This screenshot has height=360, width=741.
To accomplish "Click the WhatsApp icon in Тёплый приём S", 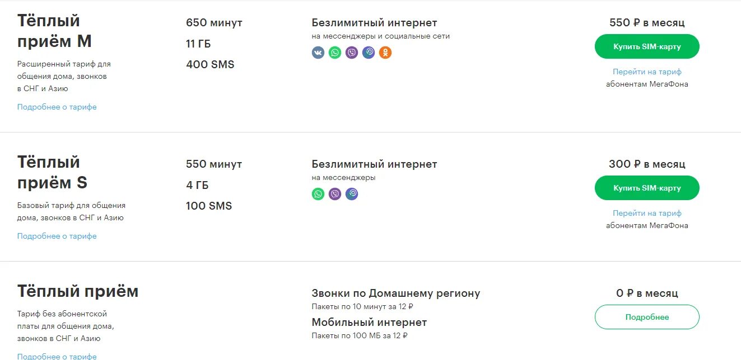I will 318,194.
